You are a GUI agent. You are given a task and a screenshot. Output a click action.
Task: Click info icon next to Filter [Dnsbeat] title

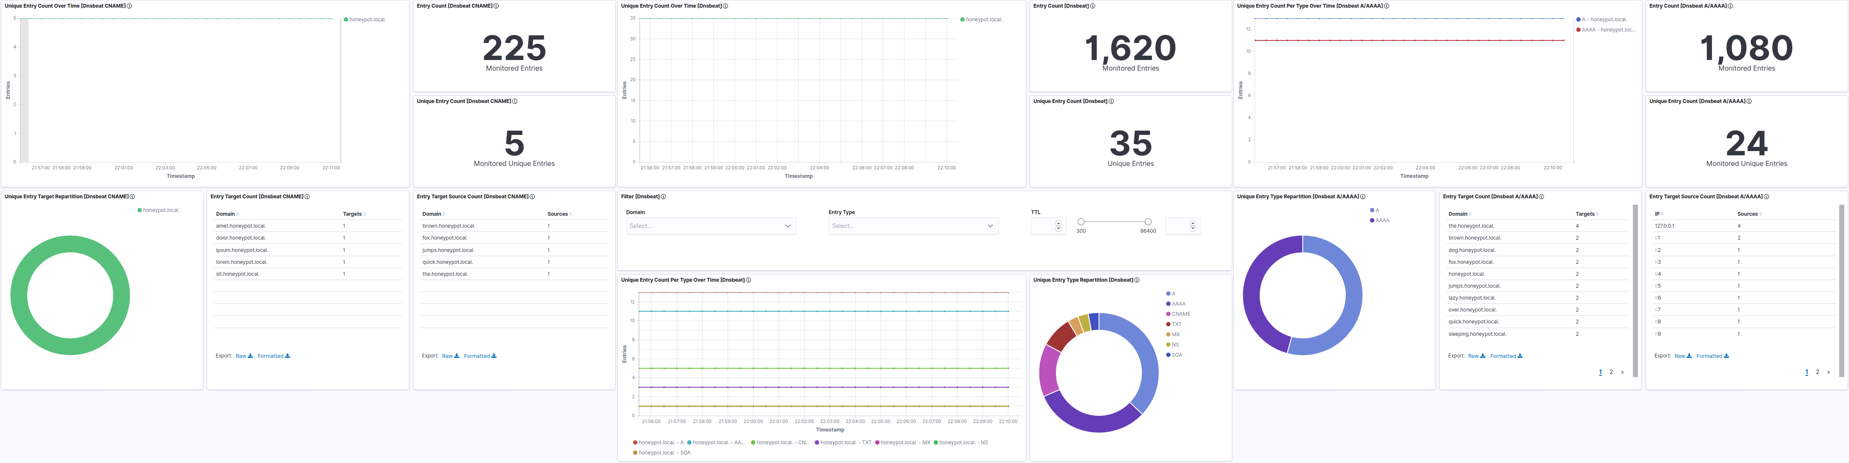pyautogui.click(x=663, y=197)
